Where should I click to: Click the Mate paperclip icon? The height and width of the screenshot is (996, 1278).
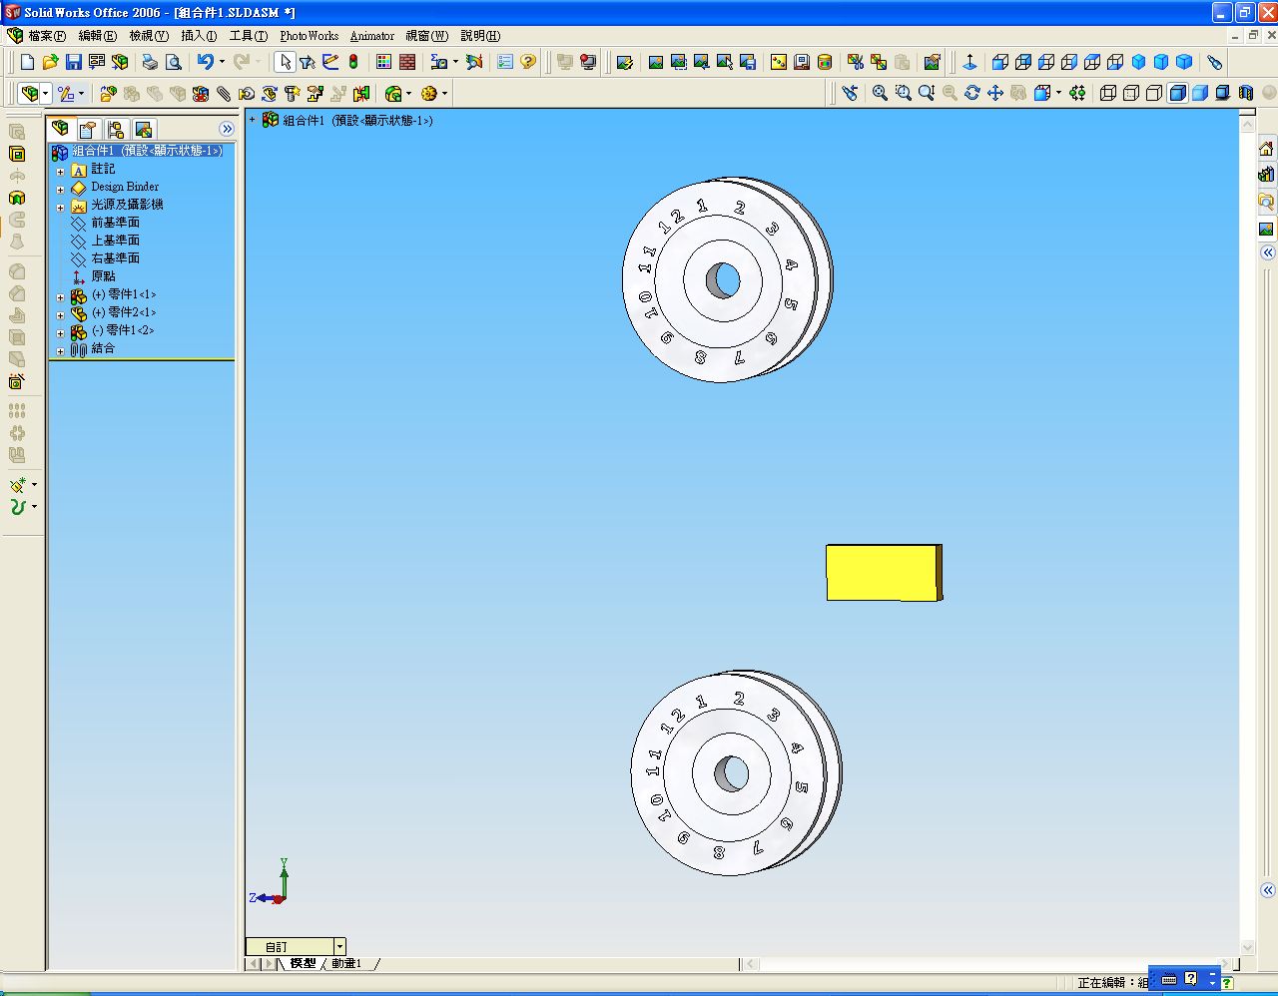pos(224,94)
